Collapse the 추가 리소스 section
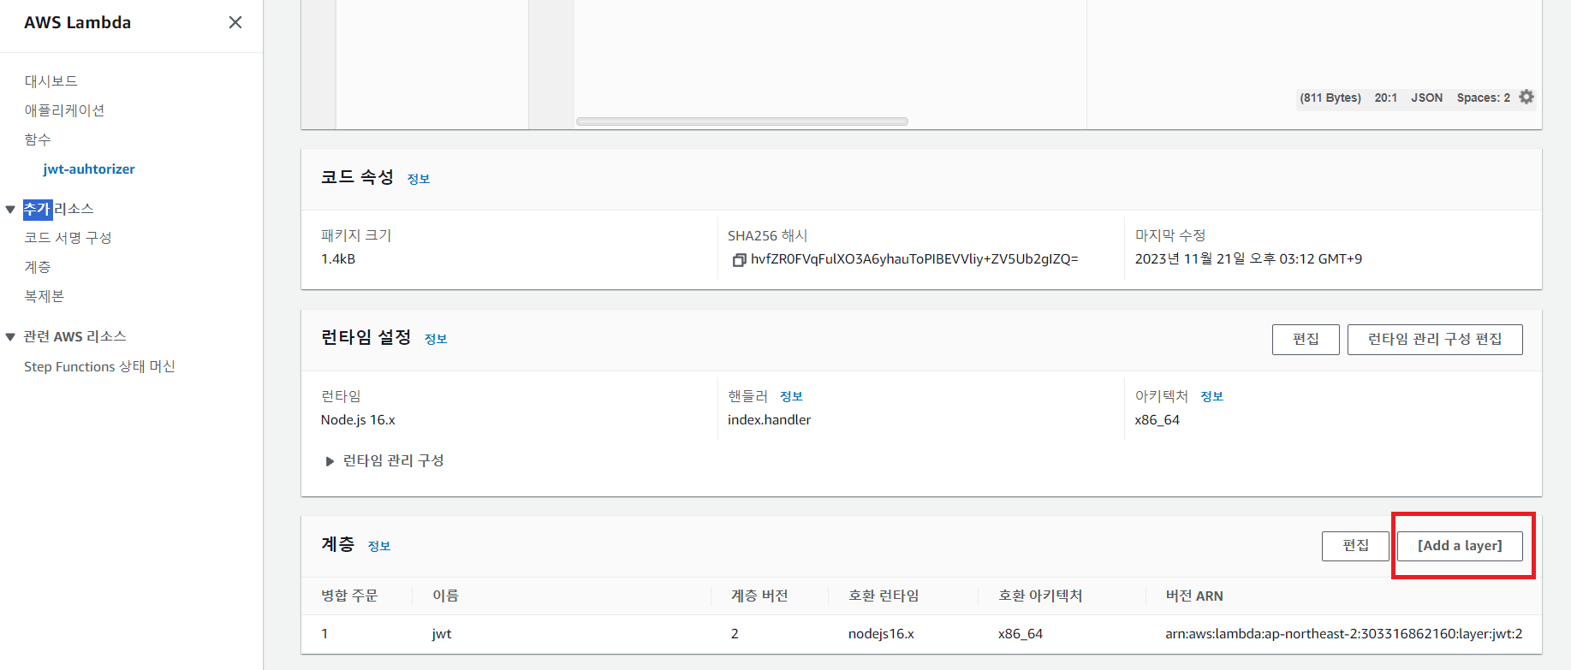 click(10, 209)
